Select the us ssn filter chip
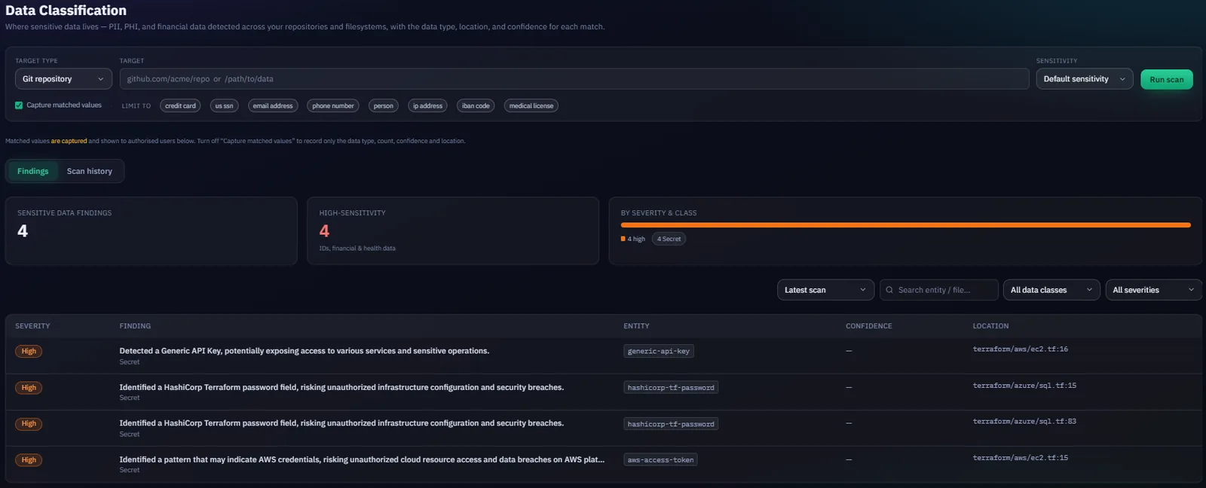 coord(224,106)
